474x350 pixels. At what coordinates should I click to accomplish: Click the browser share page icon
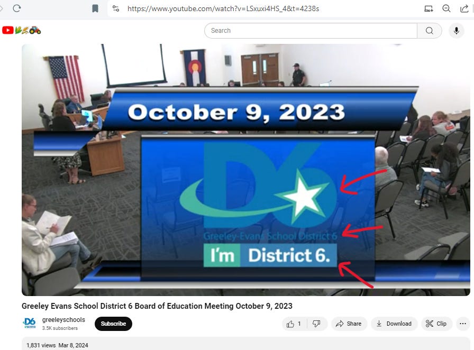(x=464, y=8)
